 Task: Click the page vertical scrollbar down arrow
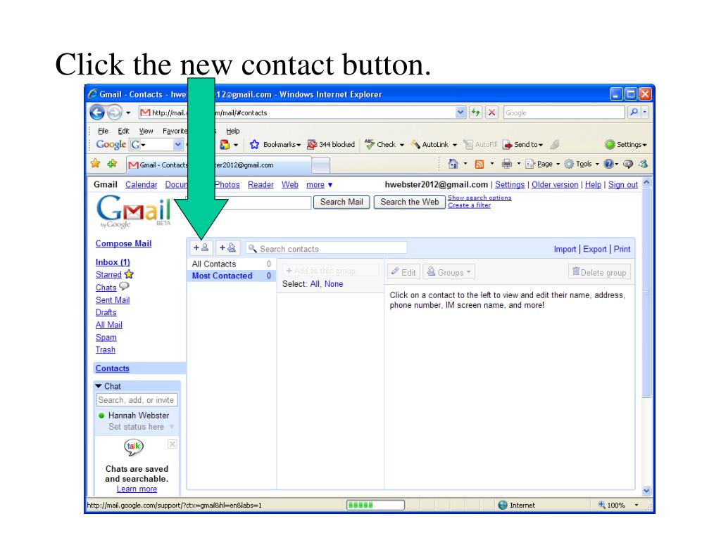click(646, 490)
